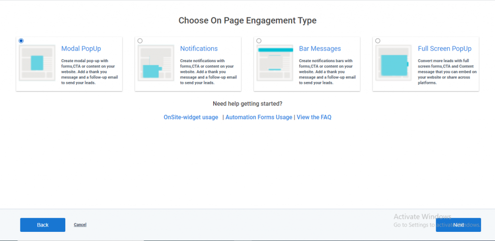Click the Full Screen PopUp title
The image size is (495, 241).
[445, 49]
